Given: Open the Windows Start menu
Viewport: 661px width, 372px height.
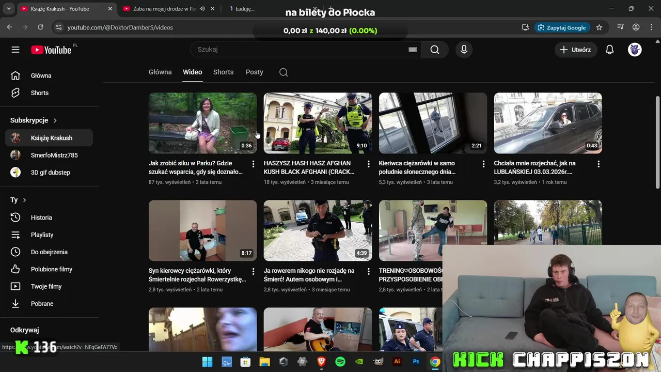Looking at the screenshot, I should tap(207, 362).
